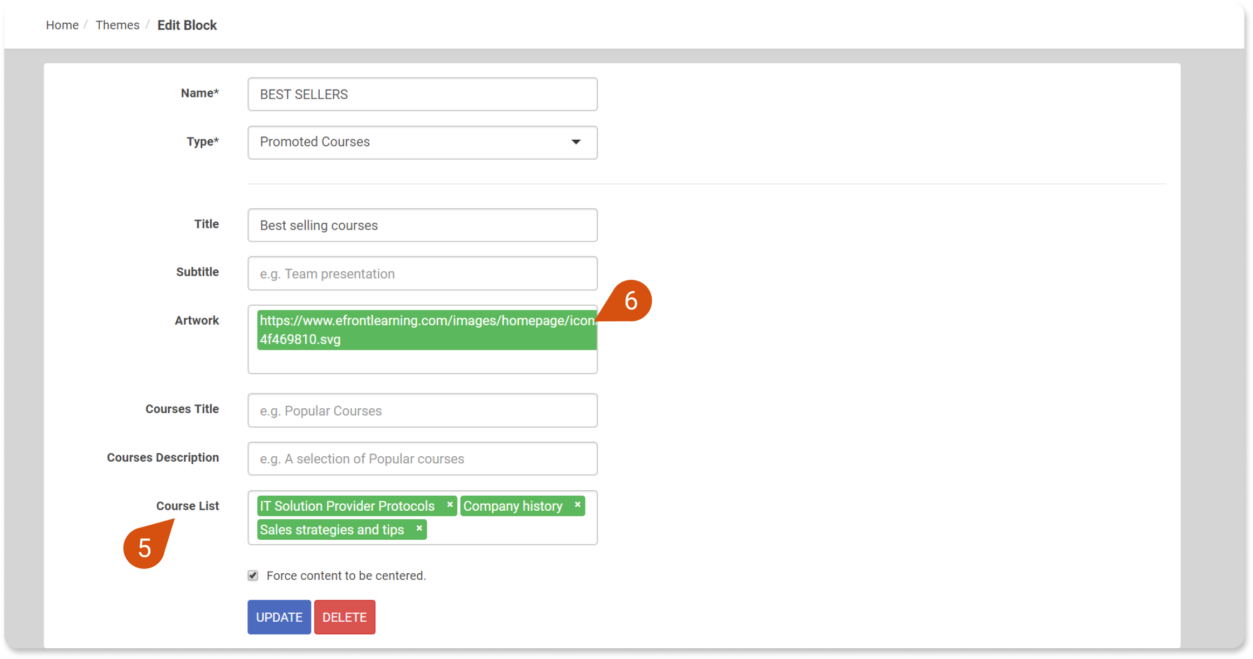Viewport: 1253px width, 659px height.
Task: Select the Artwork URL green tag
Action: pos(427,330)
